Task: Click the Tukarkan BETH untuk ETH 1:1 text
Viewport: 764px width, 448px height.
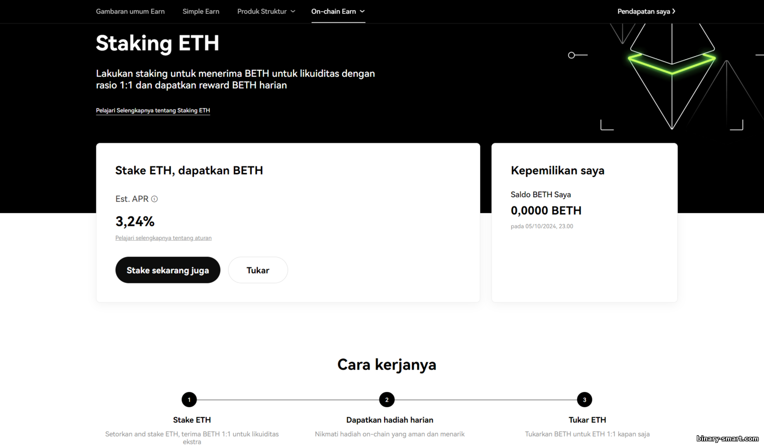Action: click(x=587, y=434)
